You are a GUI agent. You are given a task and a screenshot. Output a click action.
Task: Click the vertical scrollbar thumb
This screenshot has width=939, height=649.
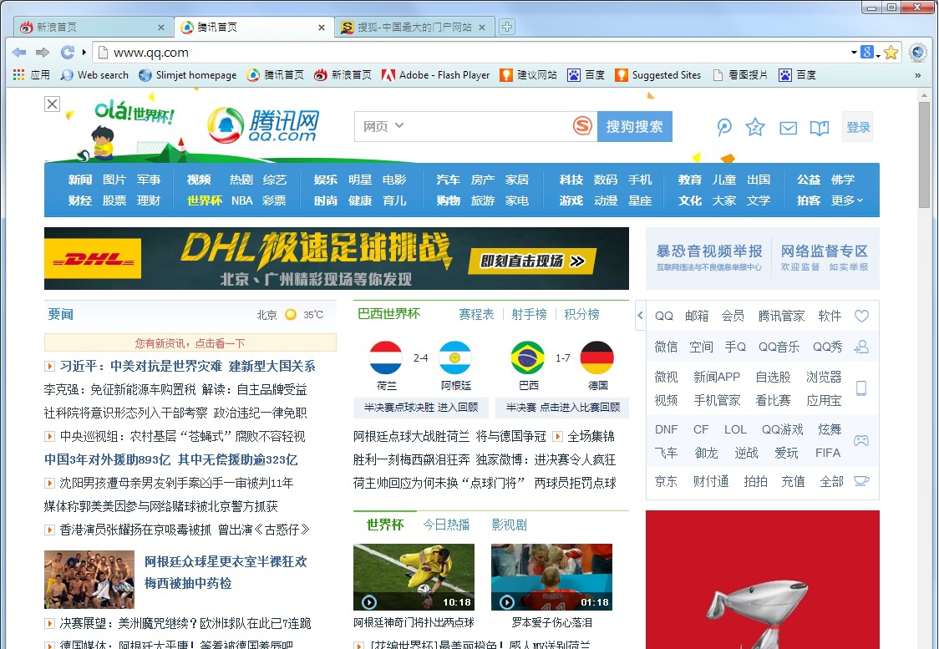924,155
